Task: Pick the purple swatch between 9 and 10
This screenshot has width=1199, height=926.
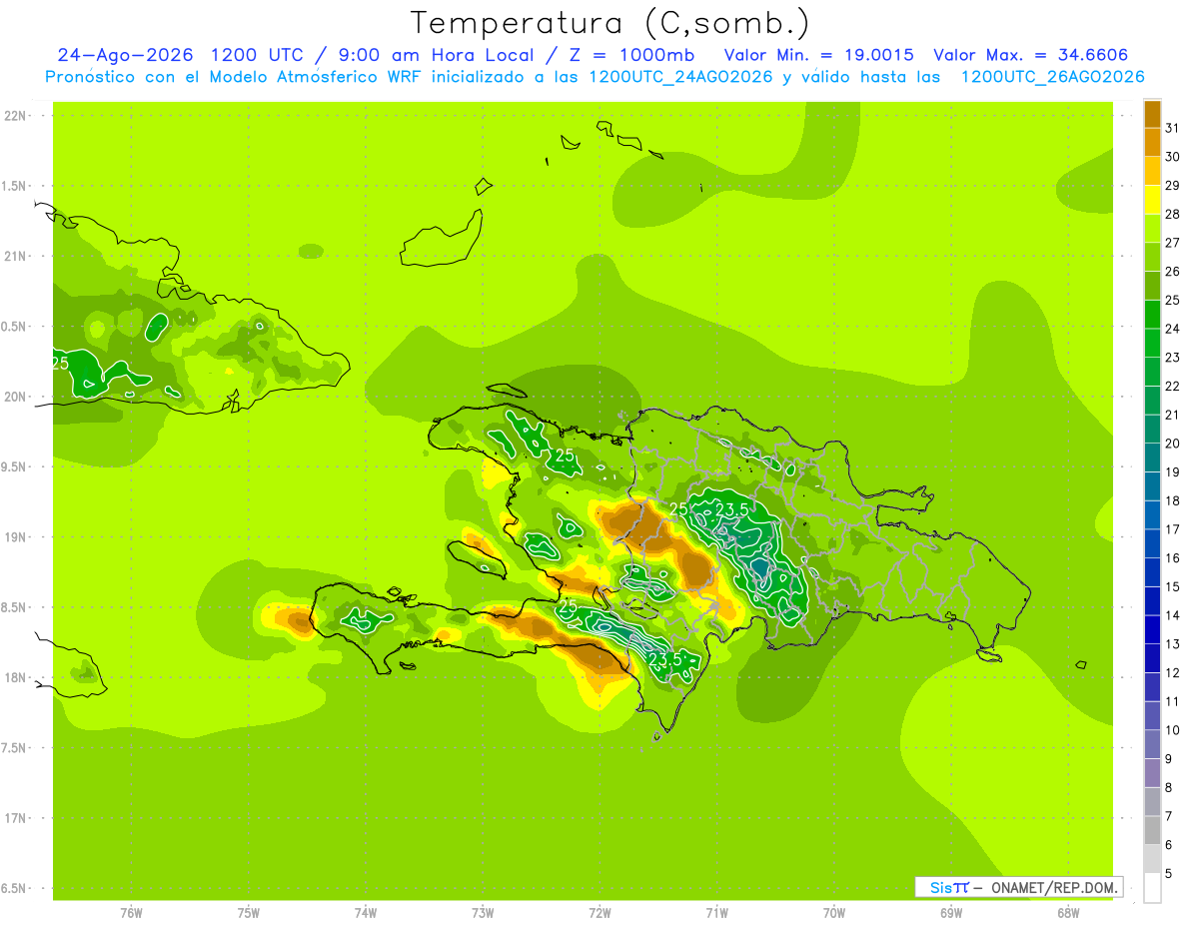Action: [1152, 745]
